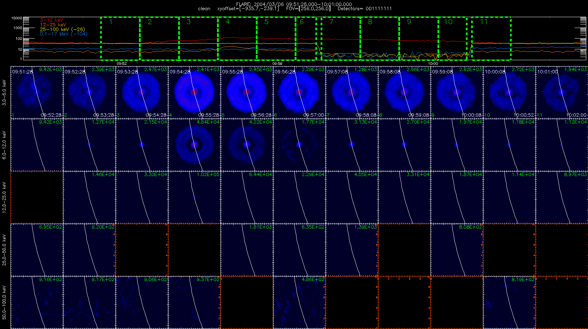
Task: Click the 9.20E+02 peak value label
Action: (x=103, y=227)
